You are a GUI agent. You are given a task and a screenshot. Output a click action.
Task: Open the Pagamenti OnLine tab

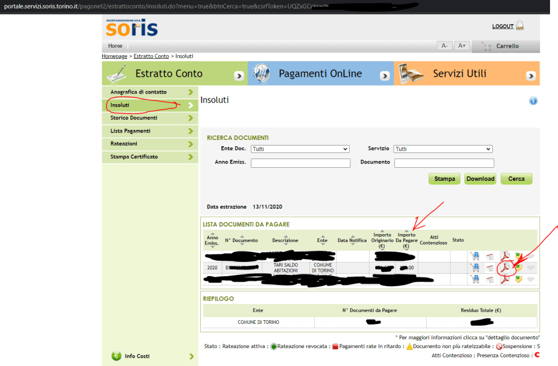pyautogui.click(x=320, y=74)
